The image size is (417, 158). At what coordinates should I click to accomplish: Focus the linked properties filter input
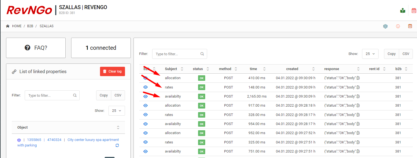click(x=52, y=95)
